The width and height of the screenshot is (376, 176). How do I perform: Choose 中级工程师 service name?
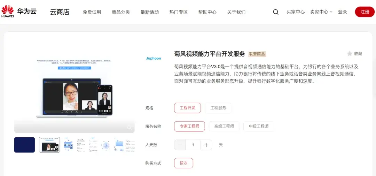point(258,127)
